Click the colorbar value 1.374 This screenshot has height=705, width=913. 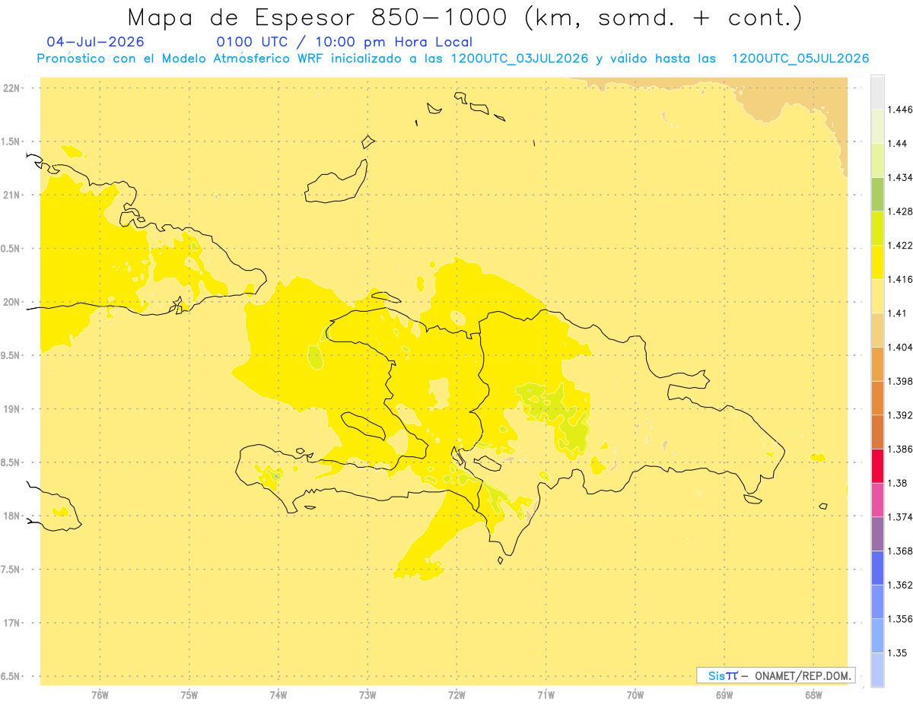point(900,516)
